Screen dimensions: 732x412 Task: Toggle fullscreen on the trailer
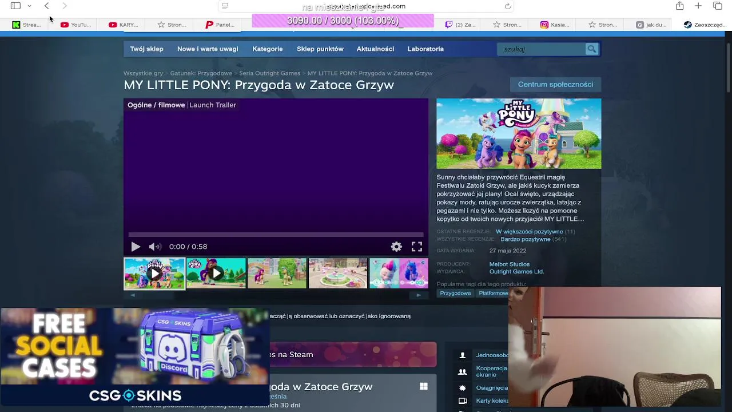417,247
